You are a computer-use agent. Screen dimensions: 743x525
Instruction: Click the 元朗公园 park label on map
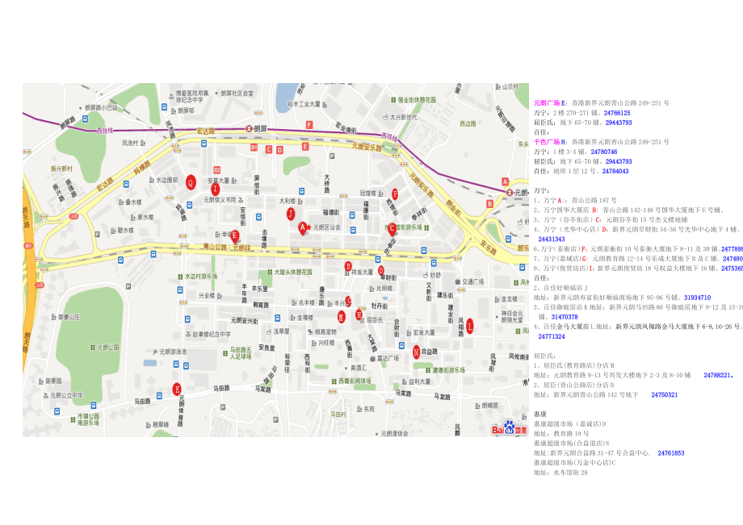click(108, 347)
